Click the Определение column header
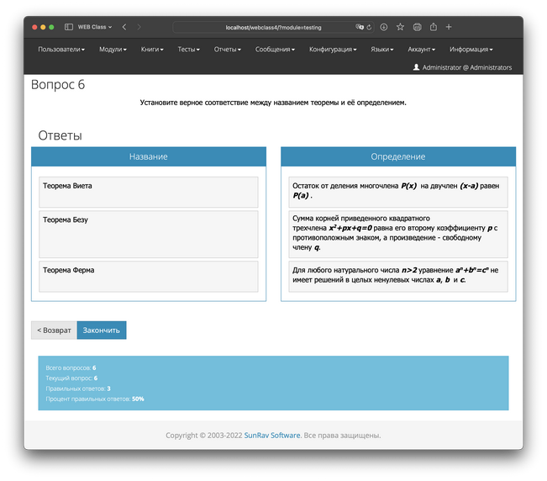This screenshot has height=481, width=547. 398,156
